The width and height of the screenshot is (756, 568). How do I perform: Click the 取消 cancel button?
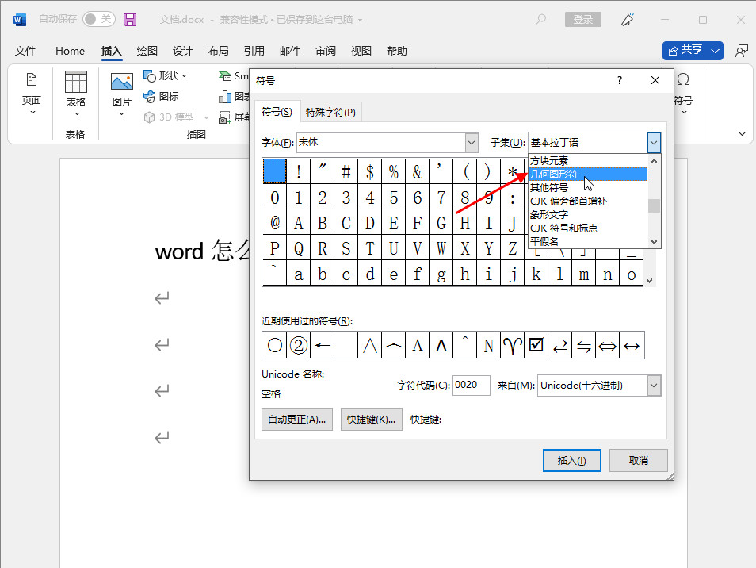639,460
